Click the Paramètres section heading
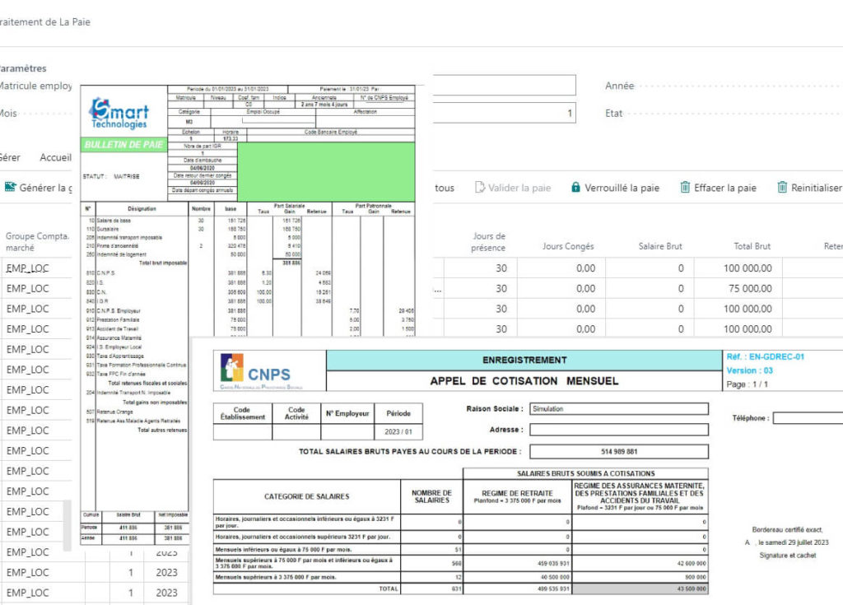Image resolution: width=843 pixels, height=605 pixels. point(23,68)
